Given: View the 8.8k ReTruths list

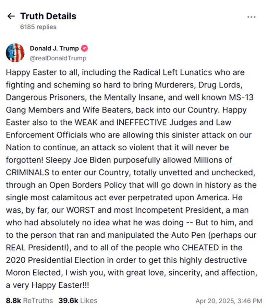Looking at the screenshot, I should [x=29, y=300].
